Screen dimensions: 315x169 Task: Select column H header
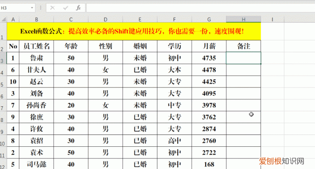(x=244, y=19)
